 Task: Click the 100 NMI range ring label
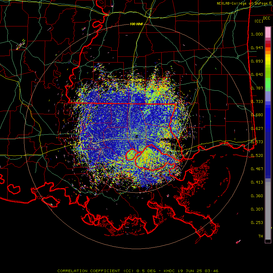click(x=136, y=24)
